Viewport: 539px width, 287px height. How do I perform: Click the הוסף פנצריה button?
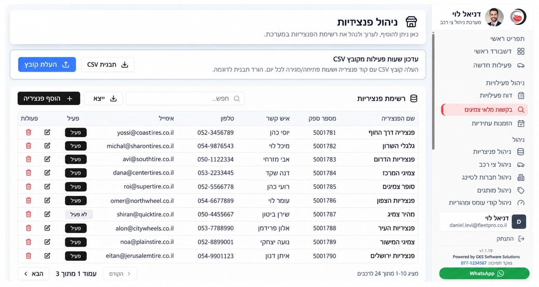(49, 98)
